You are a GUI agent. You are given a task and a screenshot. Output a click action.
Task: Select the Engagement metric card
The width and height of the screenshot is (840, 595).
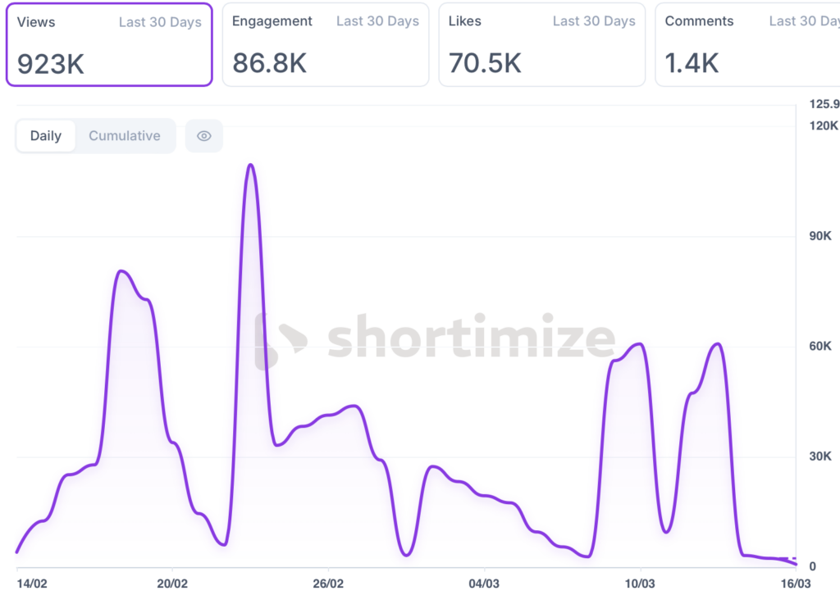325,44
